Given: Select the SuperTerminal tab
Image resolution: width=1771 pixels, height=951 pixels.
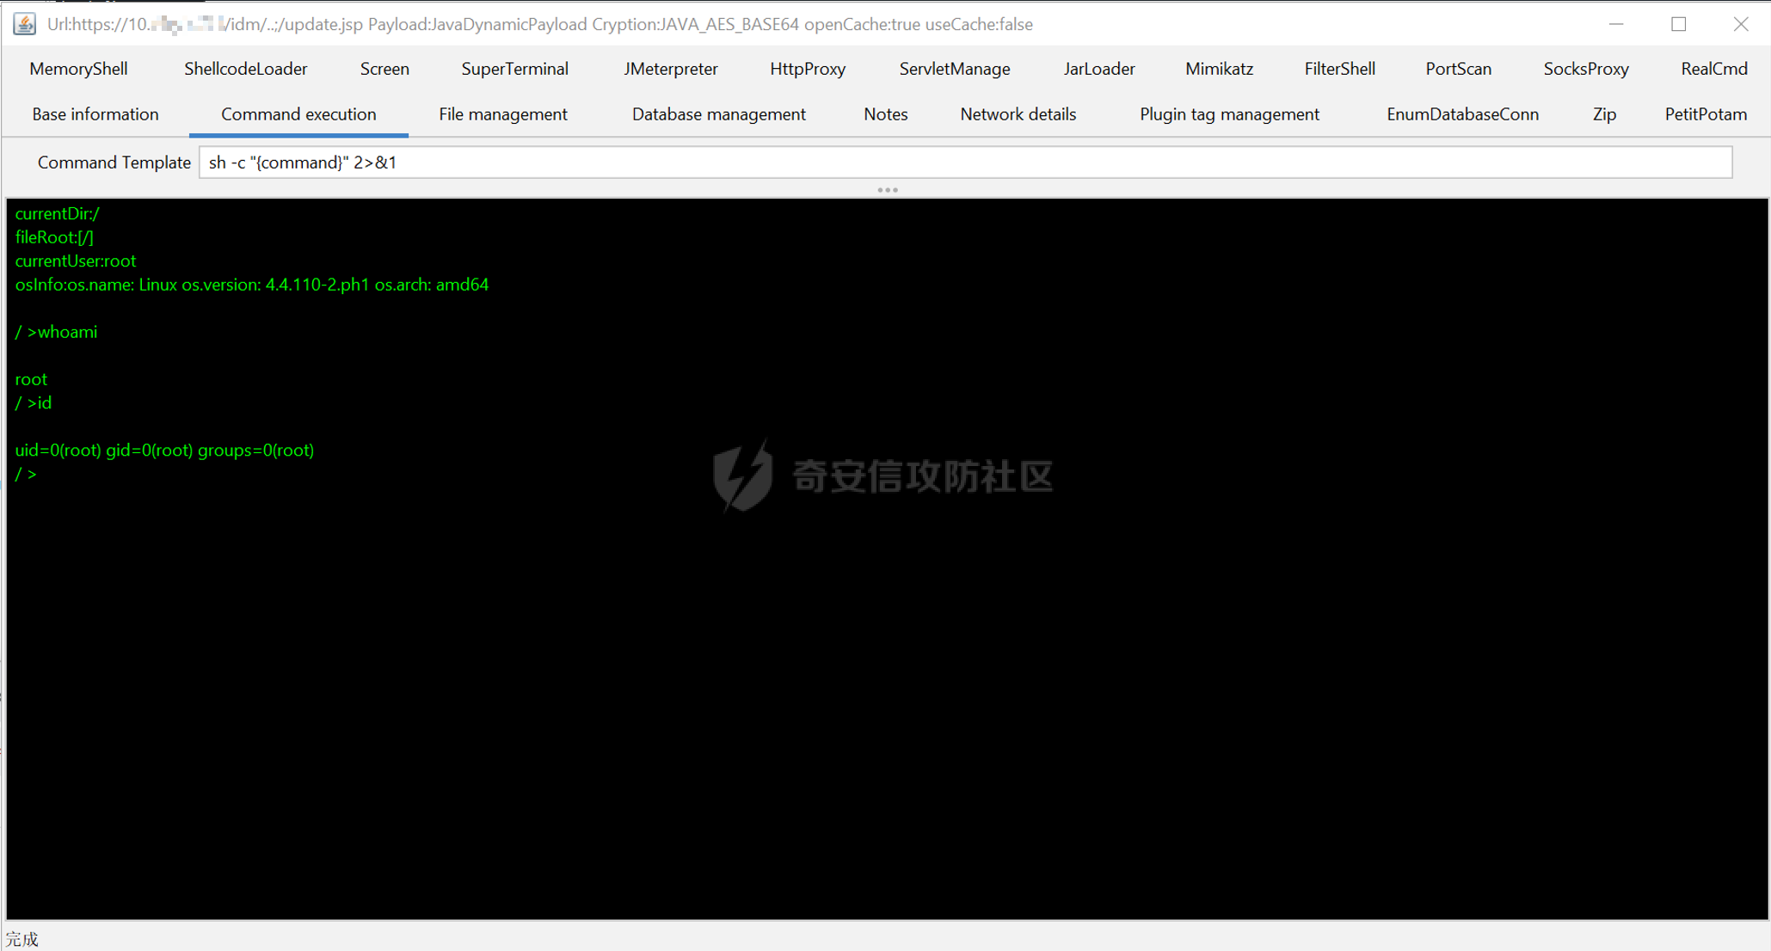Looking at the screenshot, I should click(514, 69).
